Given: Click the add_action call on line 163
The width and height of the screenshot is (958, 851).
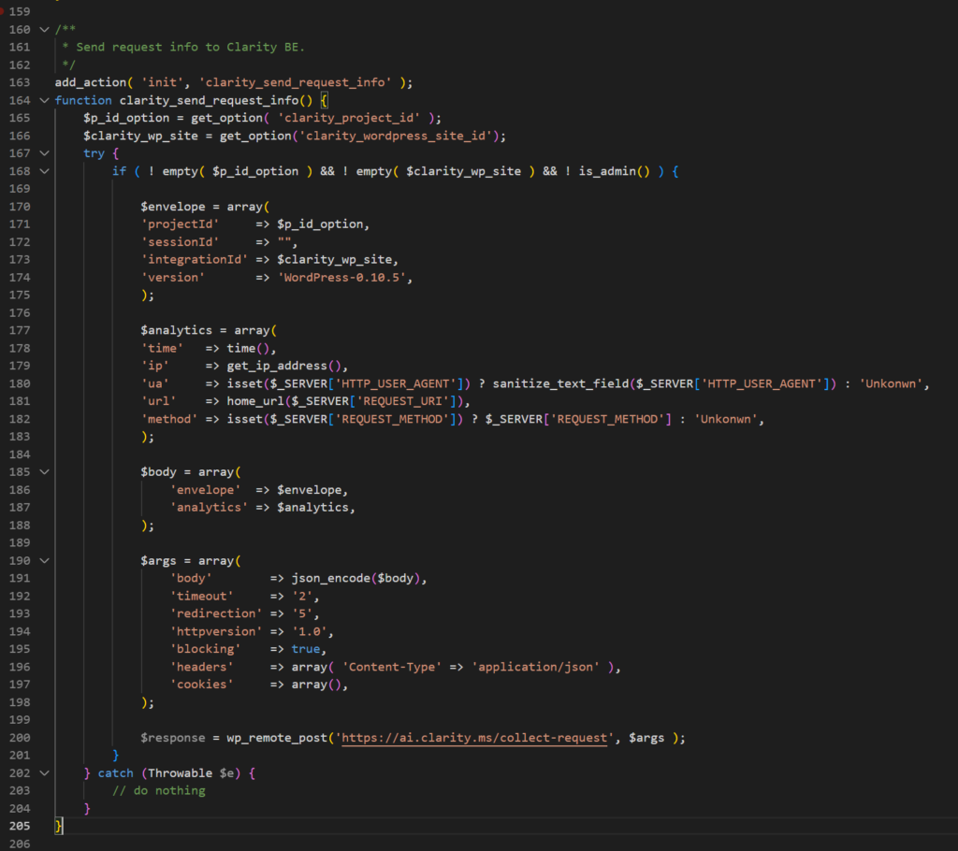Looking at the screenshot, I should click(x=91, y=82).
